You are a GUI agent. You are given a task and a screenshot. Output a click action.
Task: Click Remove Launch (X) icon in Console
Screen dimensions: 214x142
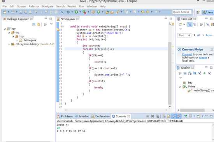coord(153,116)
